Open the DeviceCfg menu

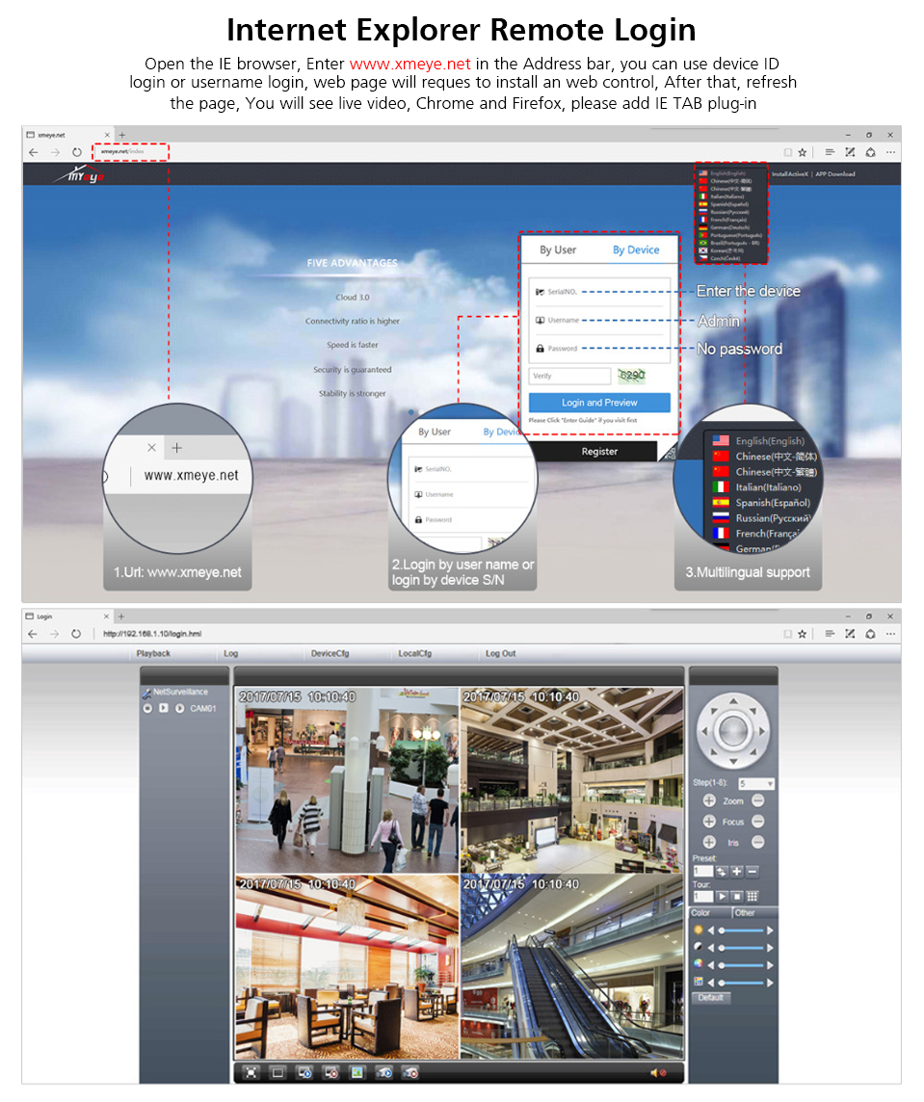(x=330, y=653)
